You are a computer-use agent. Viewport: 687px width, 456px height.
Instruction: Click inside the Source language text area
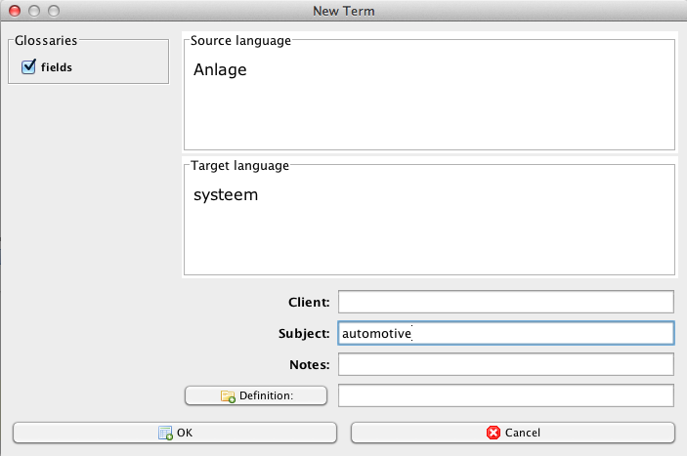click(x=429, y=107)
